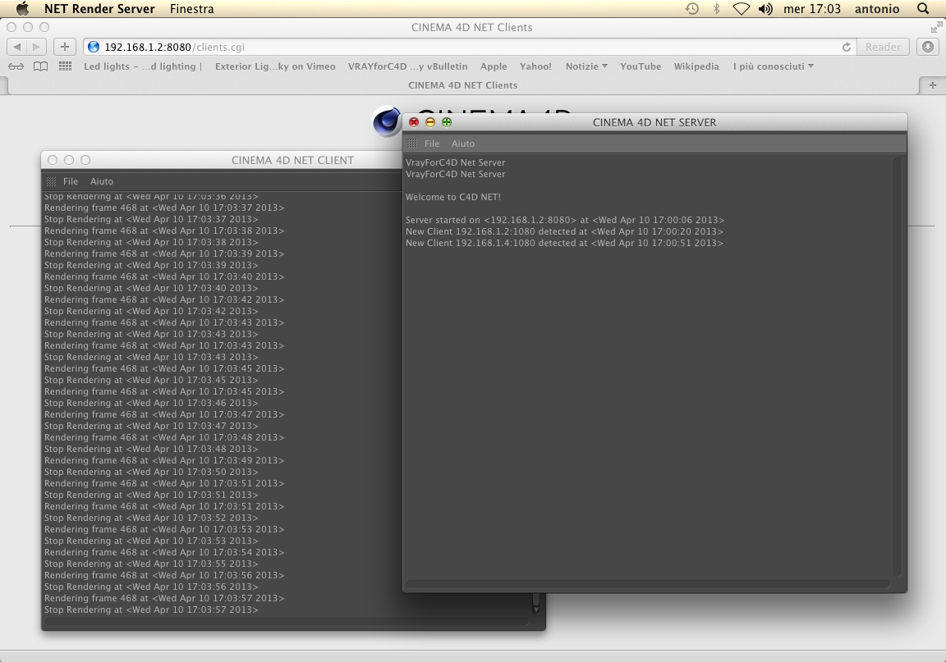Image resolution: width=946 pixels, height=662 pixels.
Task: Open the Apple menu
Action: point(22,8)
